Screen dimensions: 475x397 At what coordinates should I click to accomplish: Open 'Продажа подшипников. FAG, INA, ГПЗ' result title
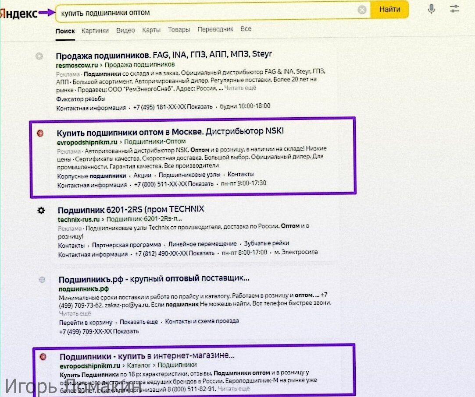point(164,55)
